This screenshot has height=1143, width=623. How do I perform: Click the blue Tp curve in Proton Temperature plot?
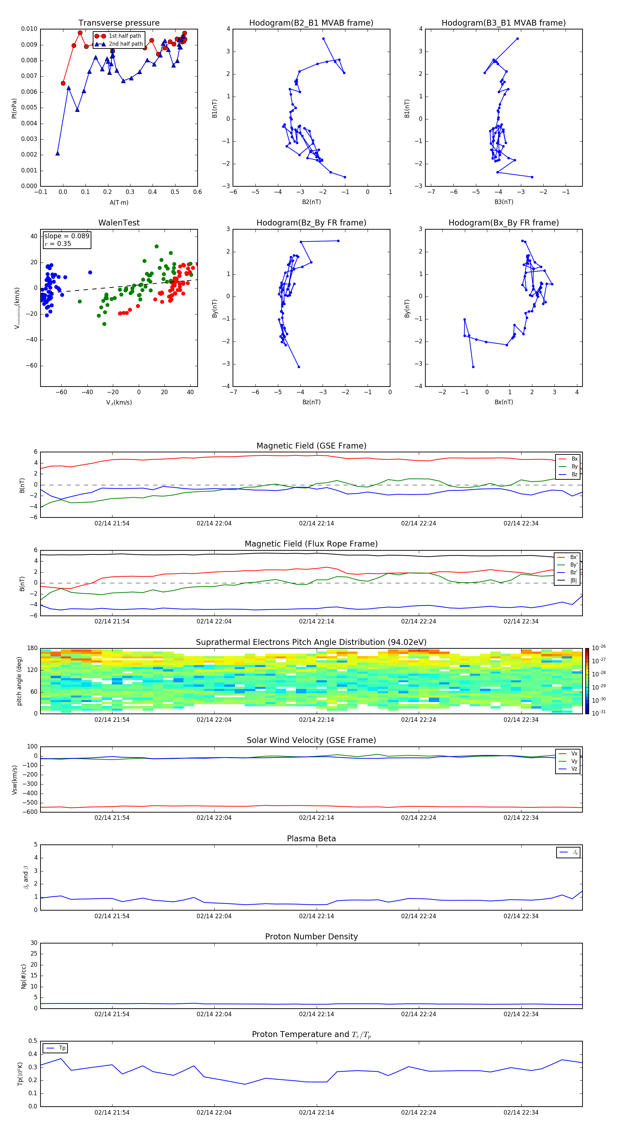(311, 1081)
